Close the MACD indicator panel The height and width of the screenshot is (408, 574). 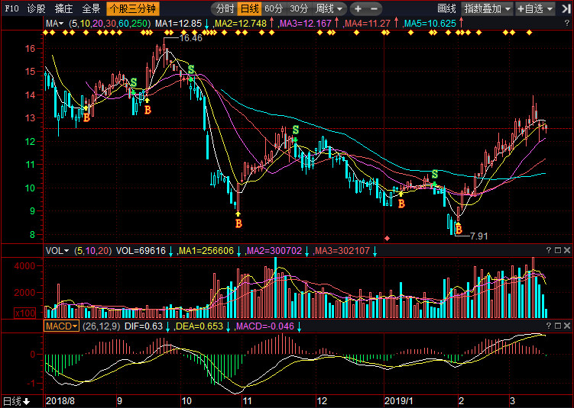pos(568,326)
